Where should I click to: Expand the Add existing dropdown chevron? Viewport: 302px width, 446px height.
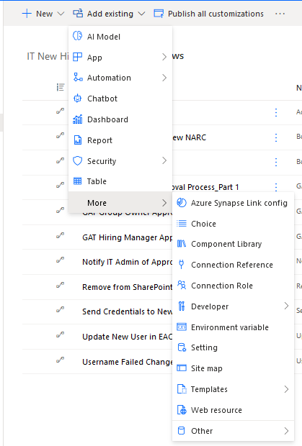tap(141, 14)
